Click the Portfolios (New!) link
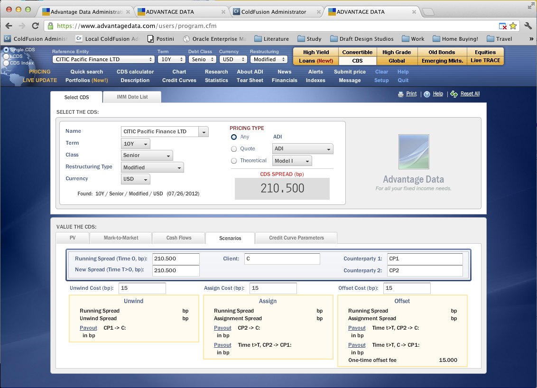This screenshot has width=537, height=388. click(x=87, y=81)
